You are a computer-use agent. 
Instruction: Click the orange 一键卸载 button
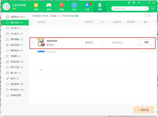coord(143,110)
